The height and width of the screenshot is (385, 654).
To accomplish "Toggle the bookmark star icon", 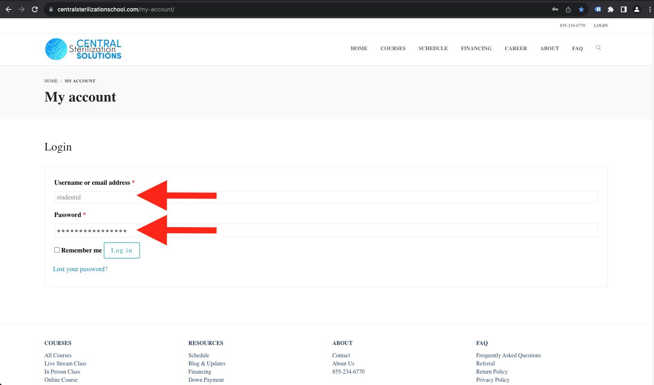I will [x=581, y=9].
